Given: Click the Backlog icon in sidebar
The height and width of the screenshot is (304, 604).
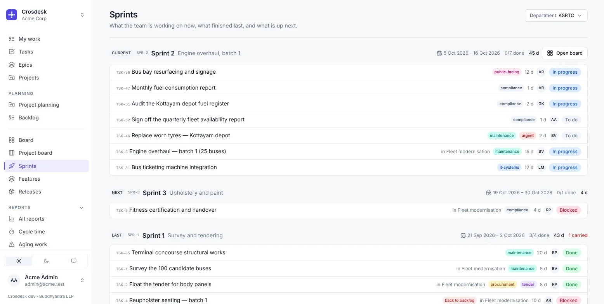Looking at the screenshot, I should (x=12, y=117).
